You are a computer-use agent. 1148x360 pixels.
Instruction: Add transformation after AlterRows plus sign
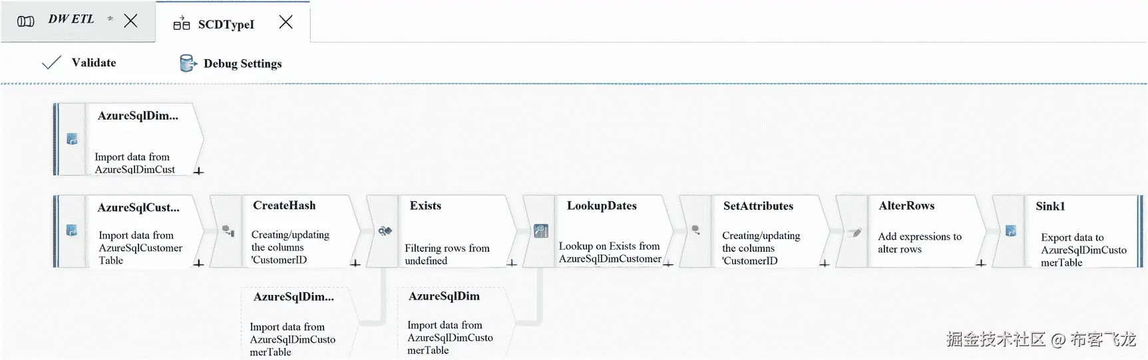pyautogui.click(x=981, y=264)
